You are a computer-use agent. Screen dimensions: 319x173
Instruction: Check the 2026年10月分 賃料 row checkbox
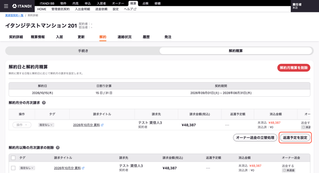13,168
